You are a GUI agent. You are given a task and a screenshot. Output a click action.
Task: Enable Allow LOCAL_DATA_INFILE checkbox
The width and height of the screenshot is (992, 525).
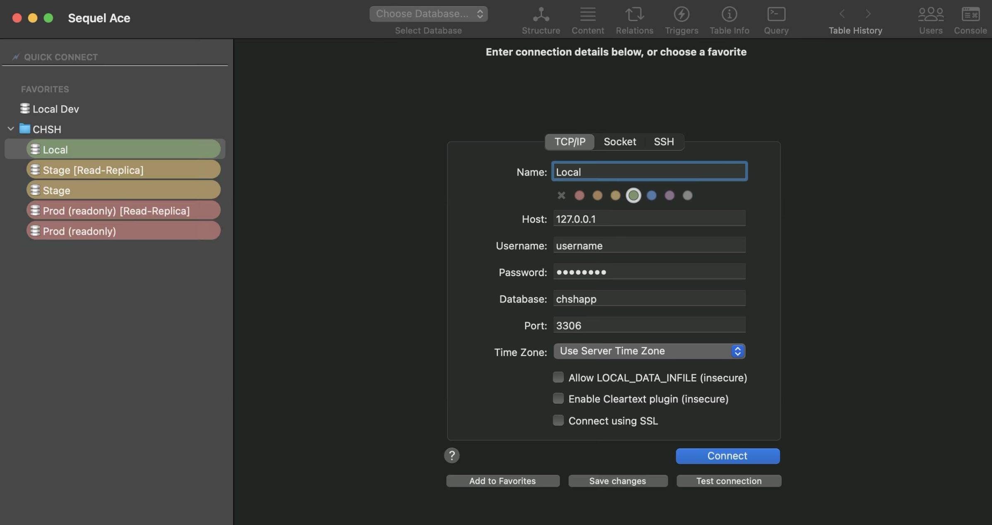click(x=558, y=377)
